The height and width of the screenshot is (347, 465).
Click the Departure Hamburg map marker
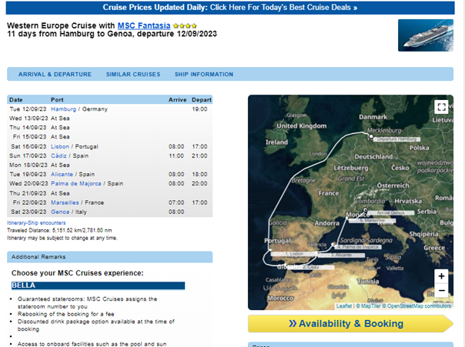[x=371, y=136]
